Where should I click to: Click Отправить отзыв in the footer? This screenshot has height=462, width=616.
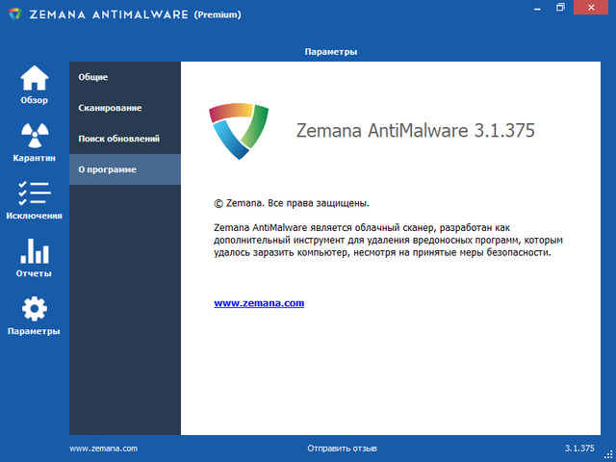click(342, 449)
